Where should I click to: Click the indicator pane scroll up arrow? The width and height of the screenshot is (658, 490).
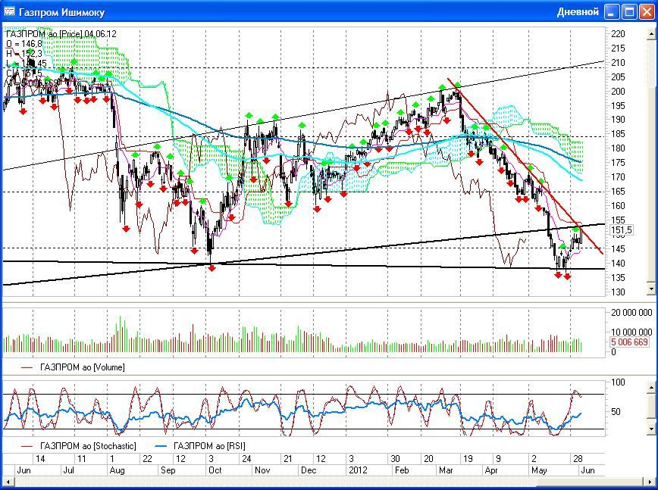pyautogui.click(x=652, y=388)
